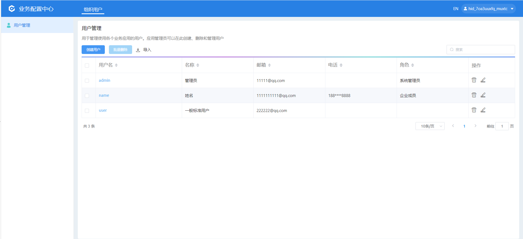The height and width of the screenshot is (239, 523).
Task: Click the import download icon
Action: coord(138,50)
